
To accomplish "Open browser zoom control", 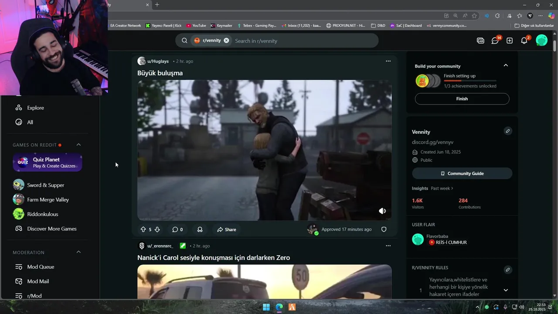I will pyautogui.click(x=456, y=15).
